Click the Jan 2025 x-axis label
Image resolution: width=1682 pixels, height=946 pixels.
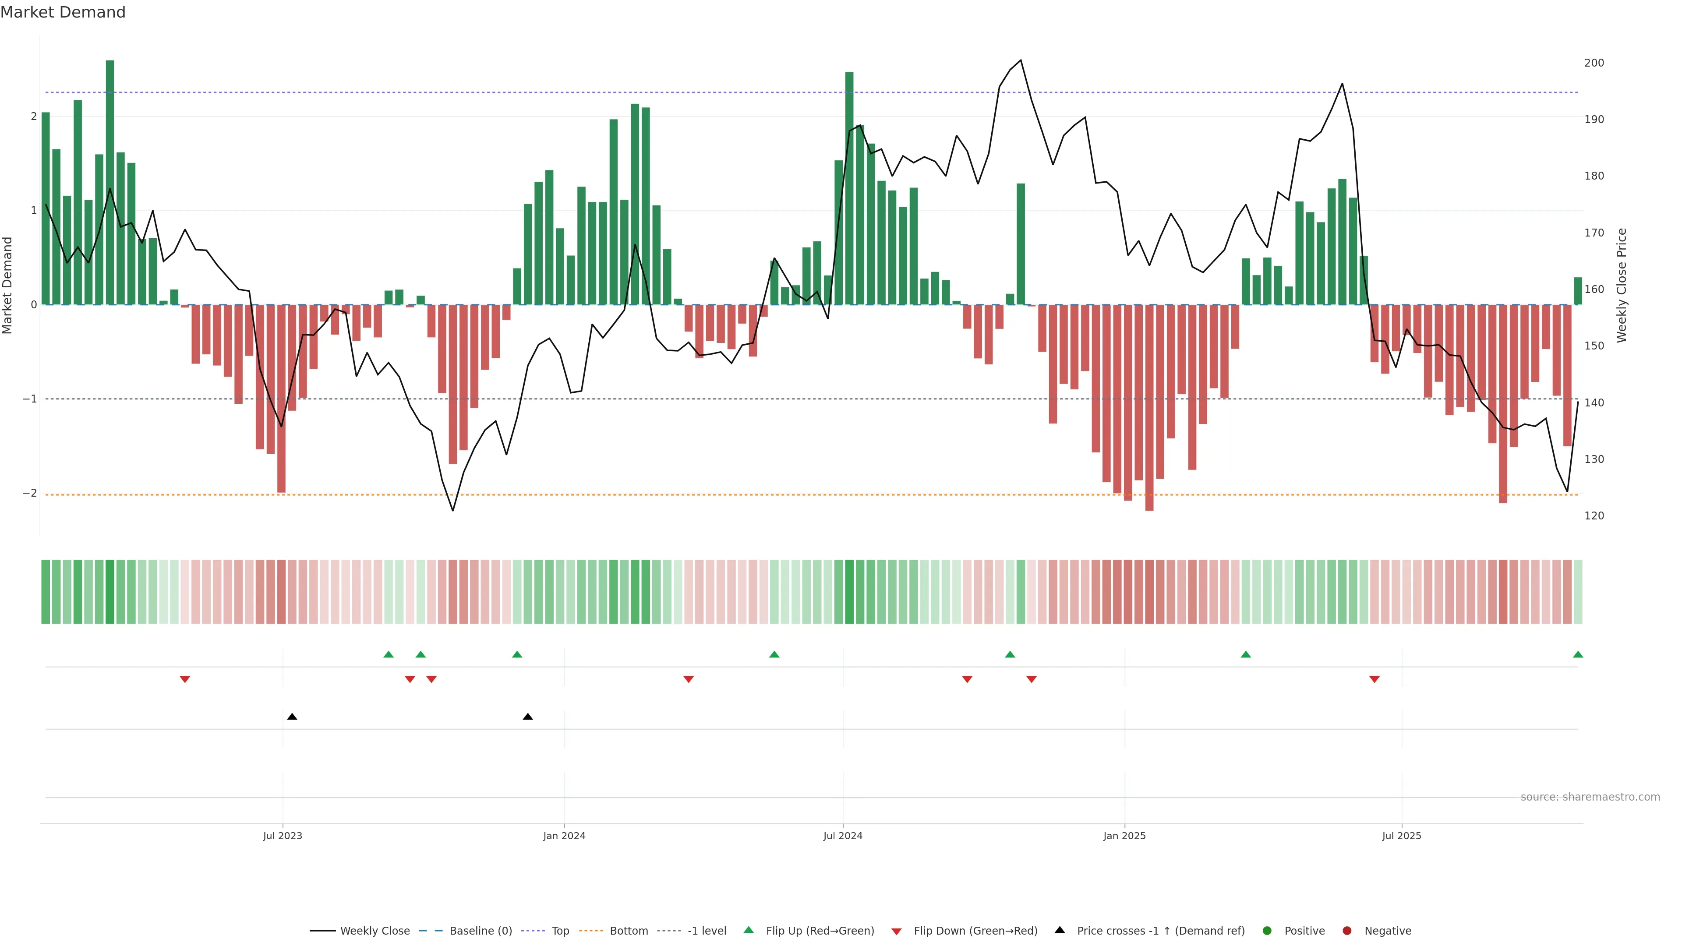[1124, 836]
